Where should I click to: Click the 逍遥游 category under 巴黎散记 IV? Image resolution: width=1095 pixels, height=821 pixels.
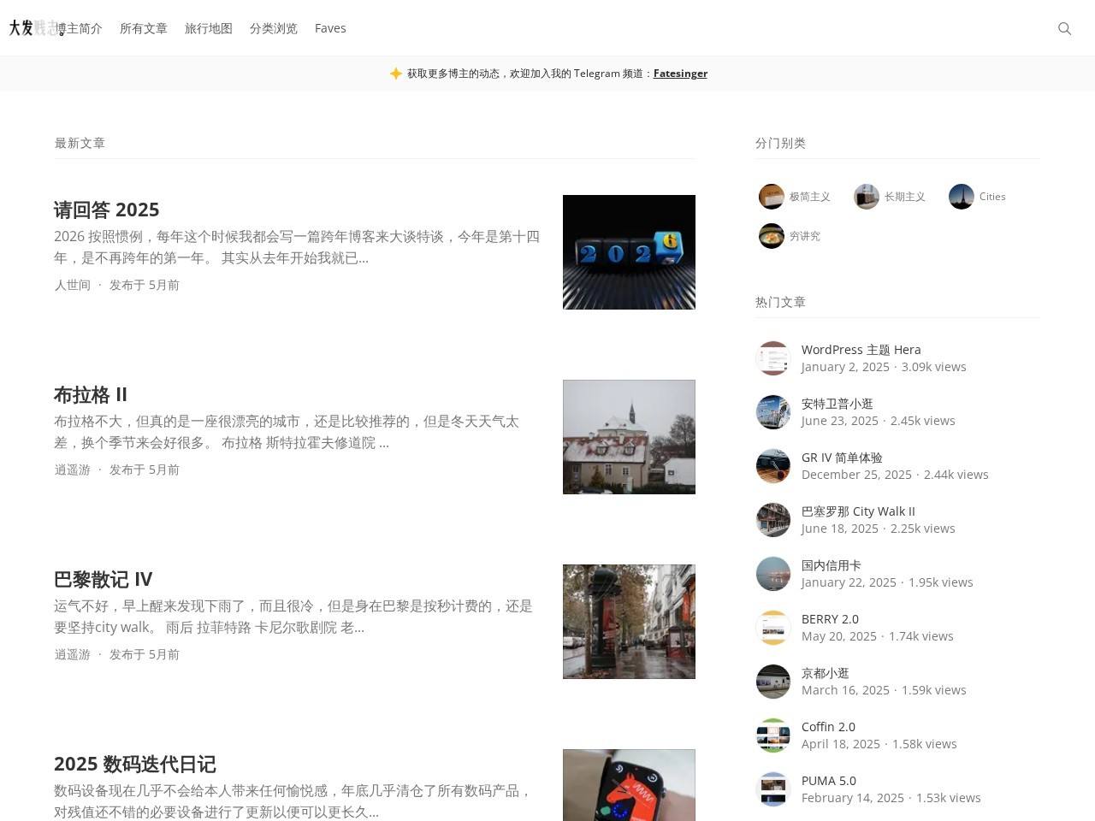[73, 654]
